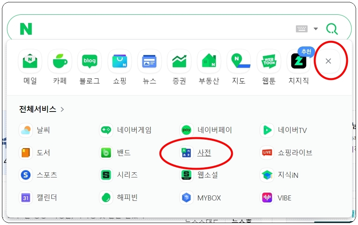Viewport: 358px width, 225px height.
Task: Click the 네이버페이 pay icon
Action: [186, 130]
